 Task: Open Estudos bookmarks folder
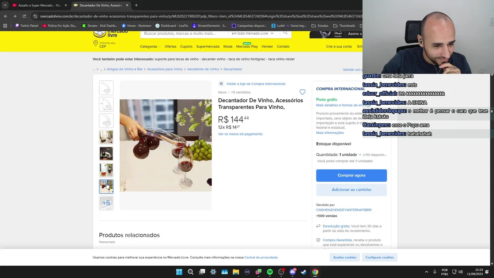point(320,26)
